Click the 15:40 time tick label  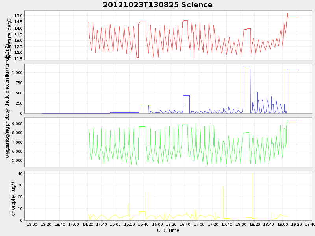(143, 224)
